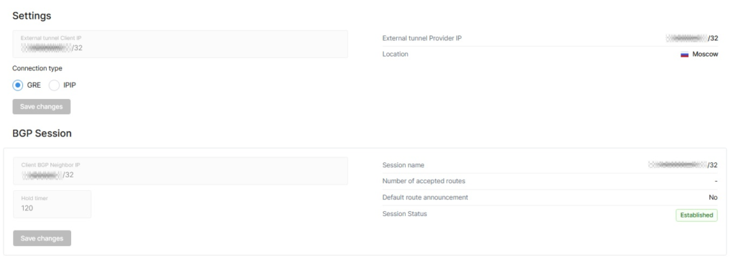The image size is (735, 262).
Task: Click the GRE option label text
Action: click(x=34, y=85)
